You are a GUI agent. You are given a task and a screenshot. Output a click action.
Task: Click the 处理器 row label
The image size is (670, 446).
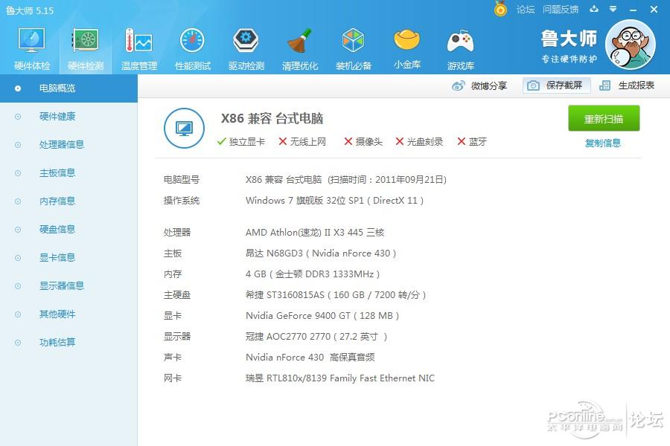[x=177, y=233]
